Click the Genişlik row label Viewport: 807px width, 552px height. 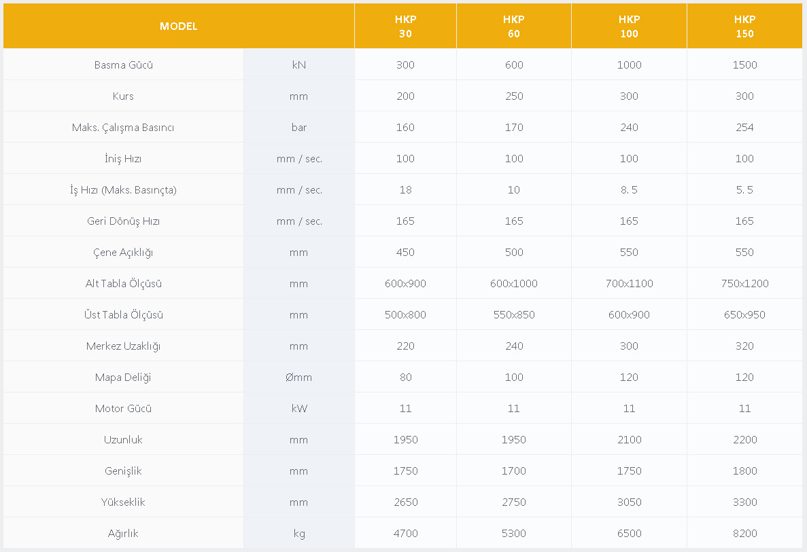tap(123, 471)
